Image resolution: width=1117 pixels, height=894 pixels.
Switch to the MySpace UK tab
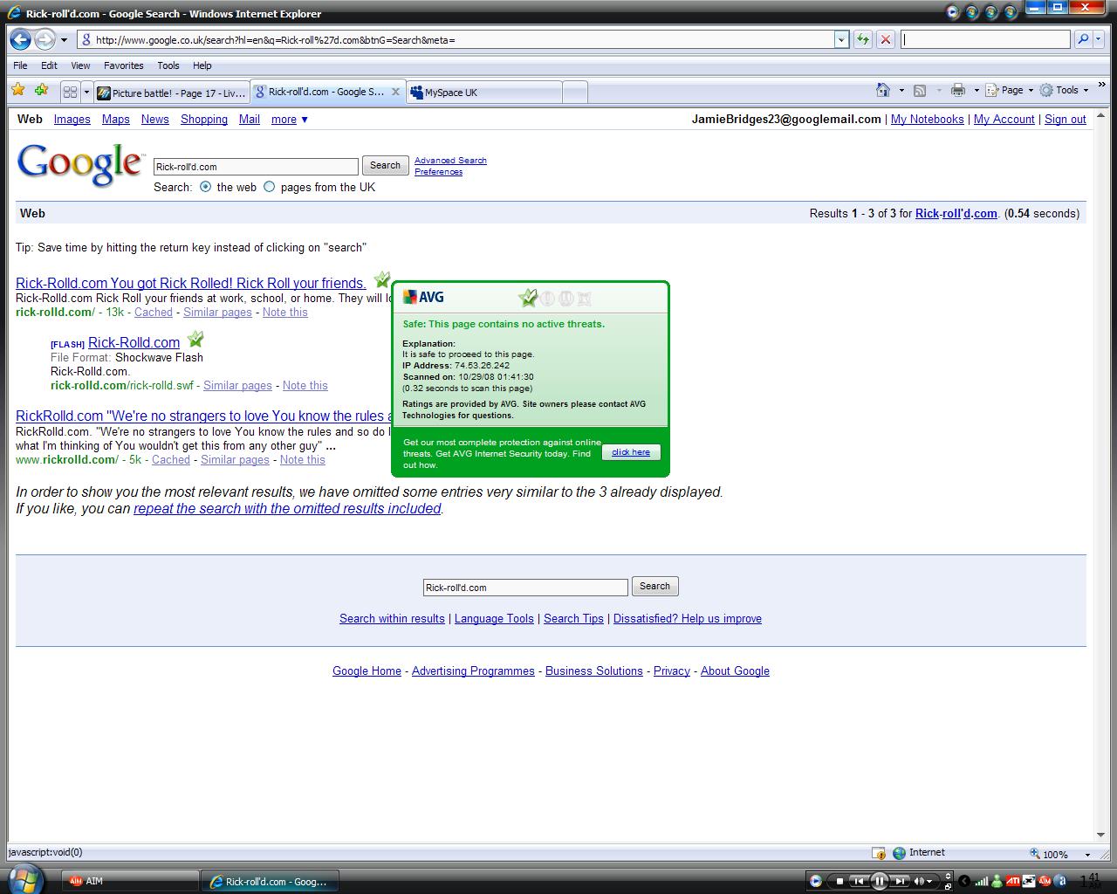tap(484, 93)
